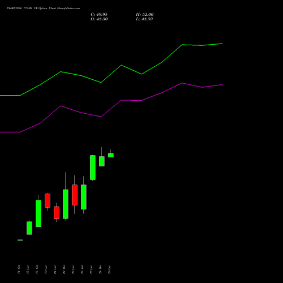283x283 pixels.
Task: Click the 27 Oct date label
Action: point(91,269)
